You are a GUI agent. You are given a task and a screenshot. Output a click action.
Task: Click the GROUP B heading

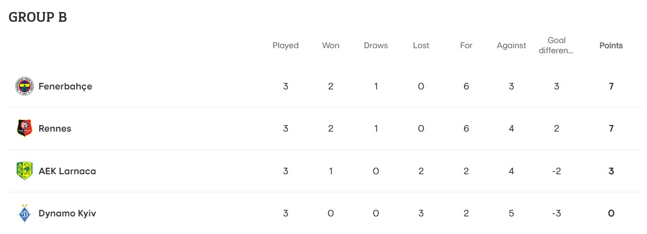[x=38, y=17]
